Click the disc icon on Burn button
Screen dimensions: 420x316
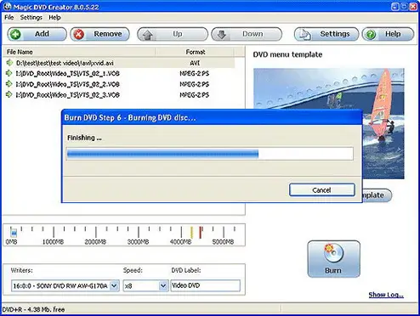333,252
